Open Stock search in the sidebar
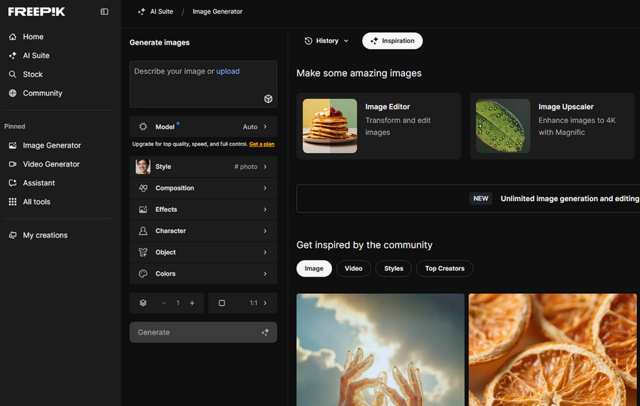This screenshot has width=640, height=406. coord(32,75)
